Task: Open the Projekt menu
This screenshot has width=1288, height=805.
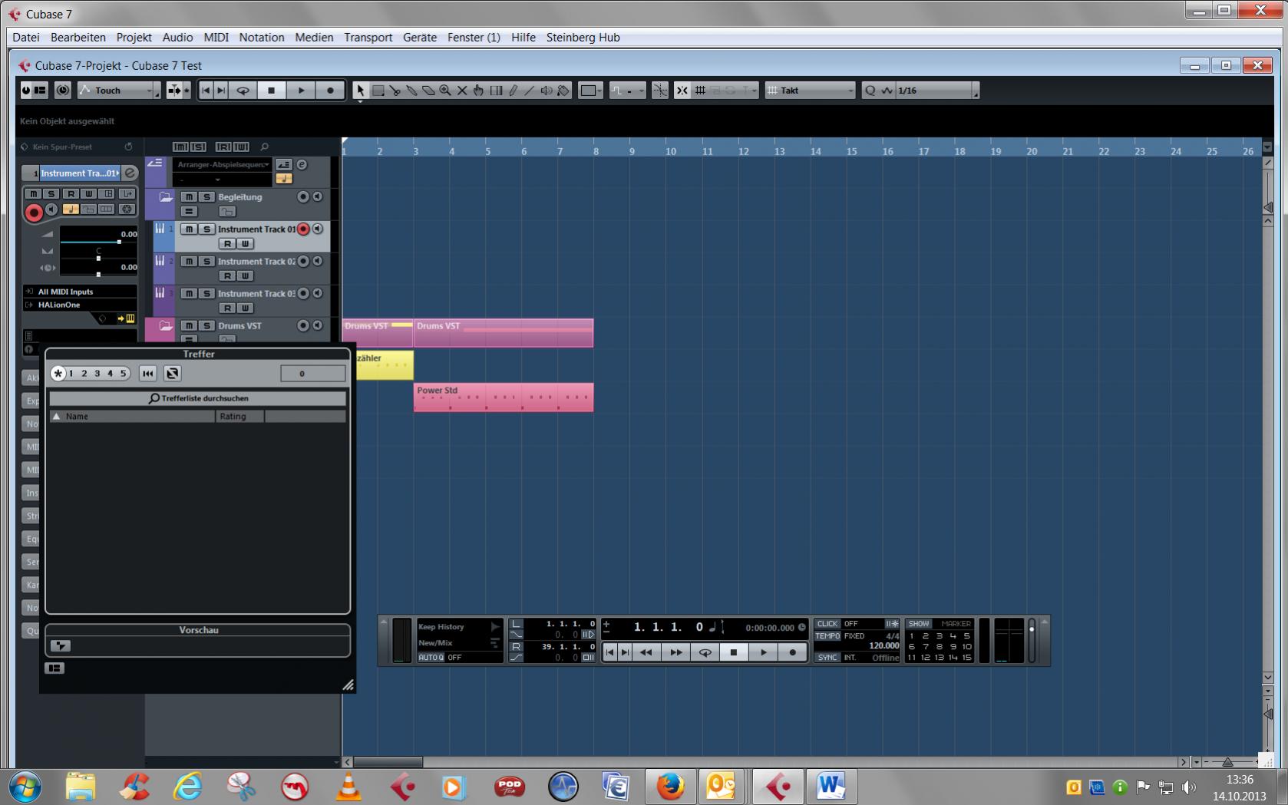Action: (x=134, y=37)
